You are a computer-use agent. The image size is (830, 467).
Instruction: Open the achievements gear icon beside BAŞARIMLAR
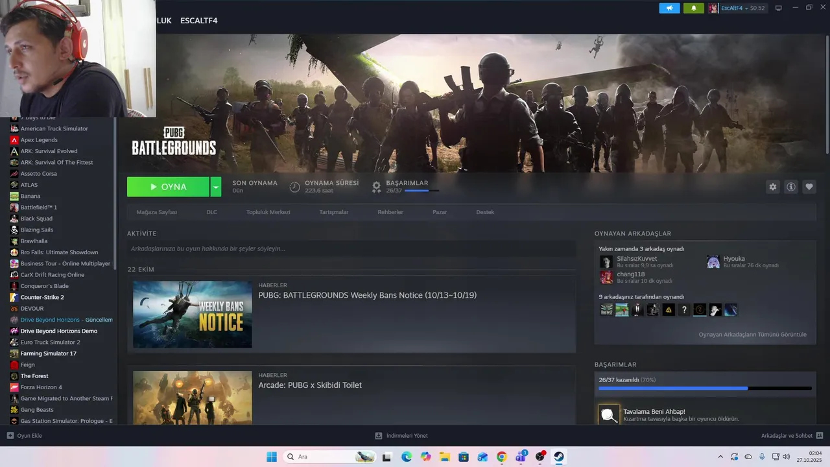click(376, 187)
